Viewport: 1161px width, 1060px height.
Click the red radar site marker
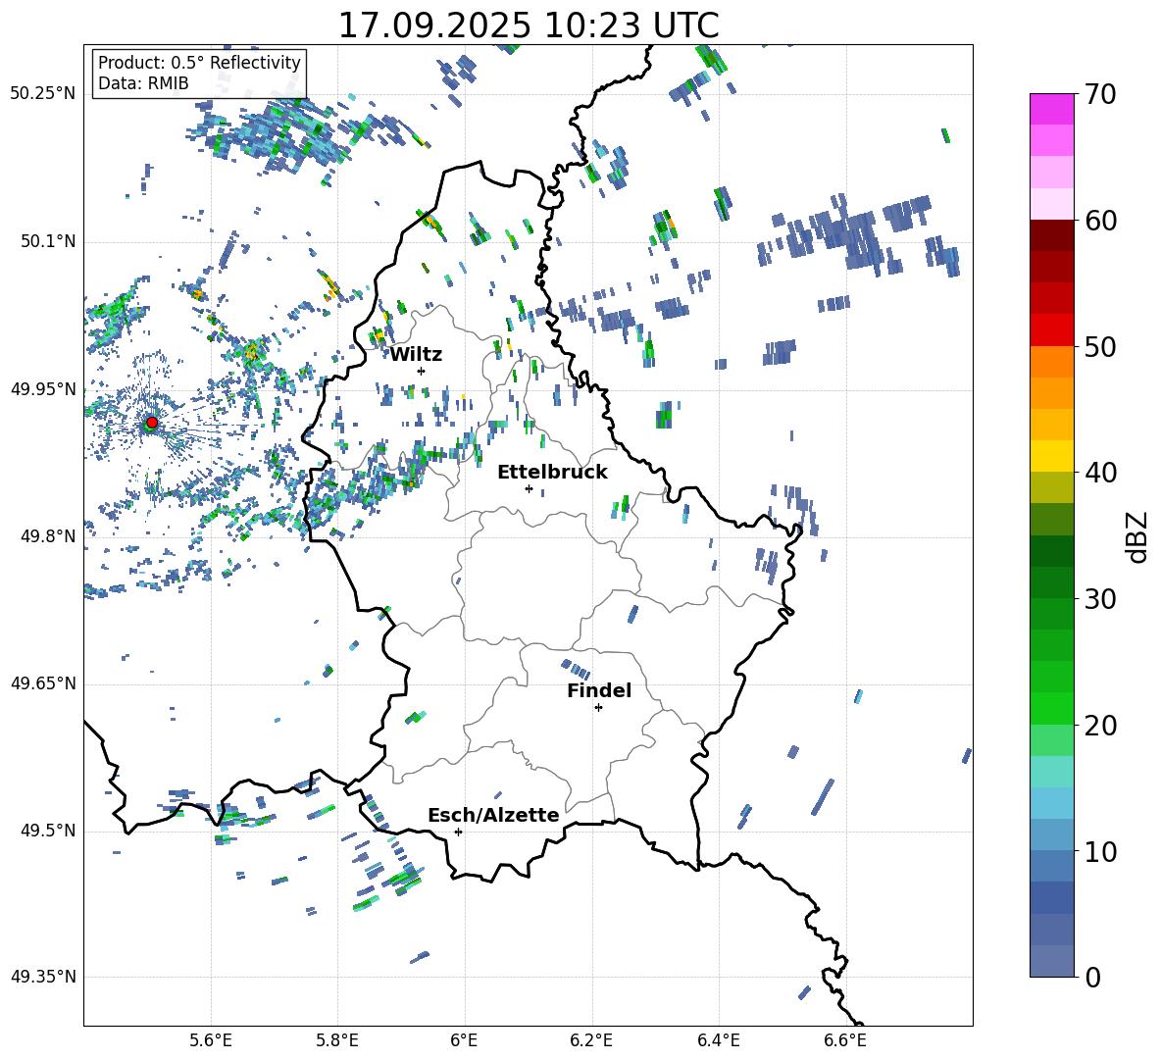click(152, 423)
